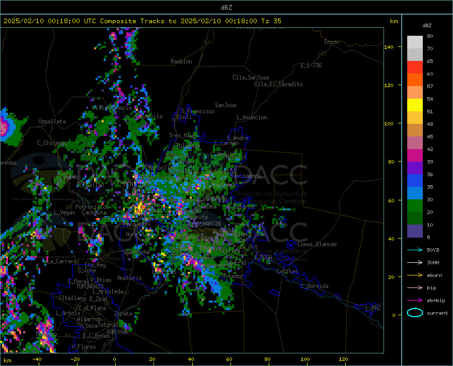Viewport: 453px width, 366px height.
Task: Click the L_Dormida place label
Action: point(314,286)
